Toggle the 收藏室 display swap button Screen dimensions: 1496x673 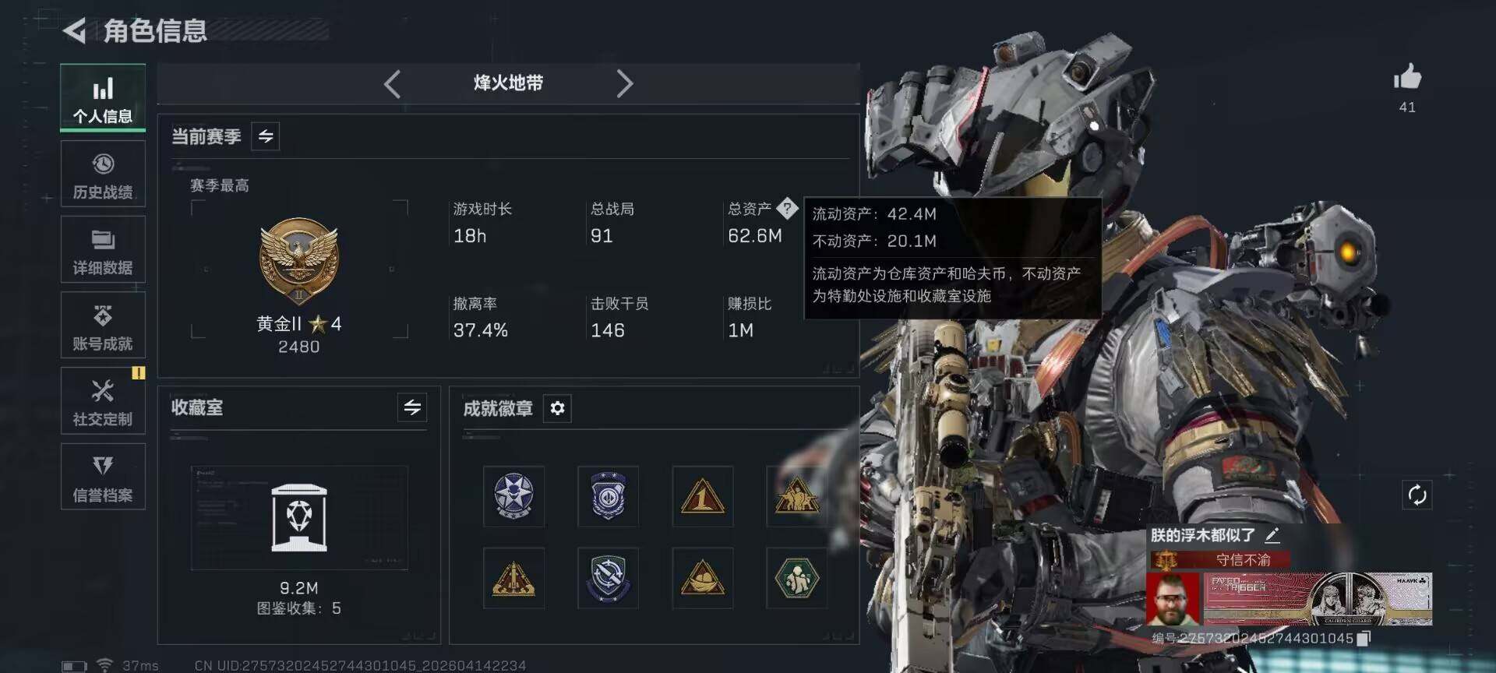[412, 407]
